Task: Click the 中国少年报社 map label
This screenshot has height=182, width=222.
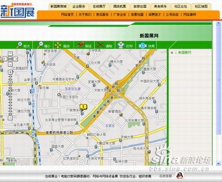Action: (69, 97)
